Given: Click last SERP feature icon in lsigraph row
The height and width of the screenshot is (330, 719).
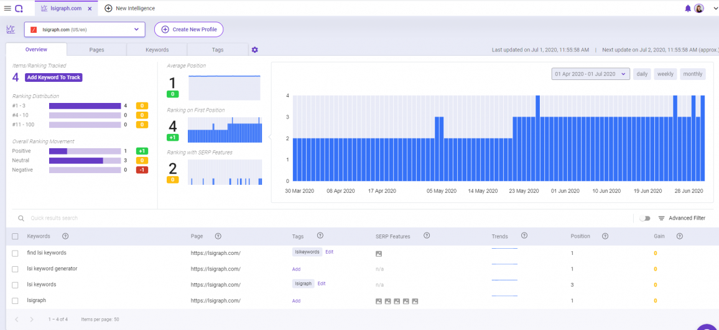Looking at the screenshot, I should [415, 301].
